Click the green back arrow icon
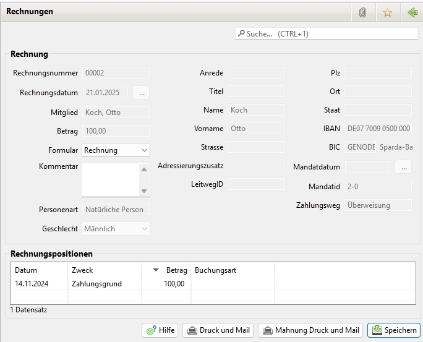Screen dimensions: 423x342 click(x=412, y=12)
